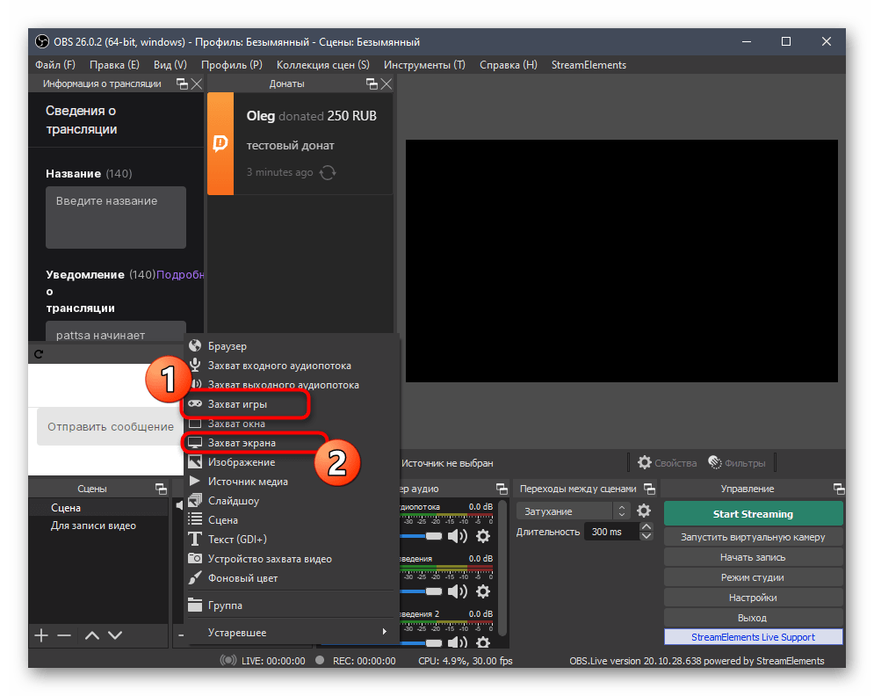Increase Длительность with up stepper arrow
Image resolution: width=874 pixels, height=696 pixels.
click(647, 527)
